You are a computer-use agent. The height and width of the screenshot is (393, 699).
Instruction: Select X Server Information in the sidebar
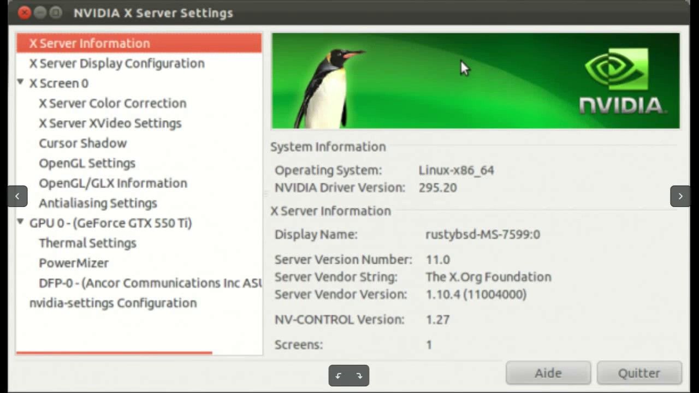[x=139, y=43]
